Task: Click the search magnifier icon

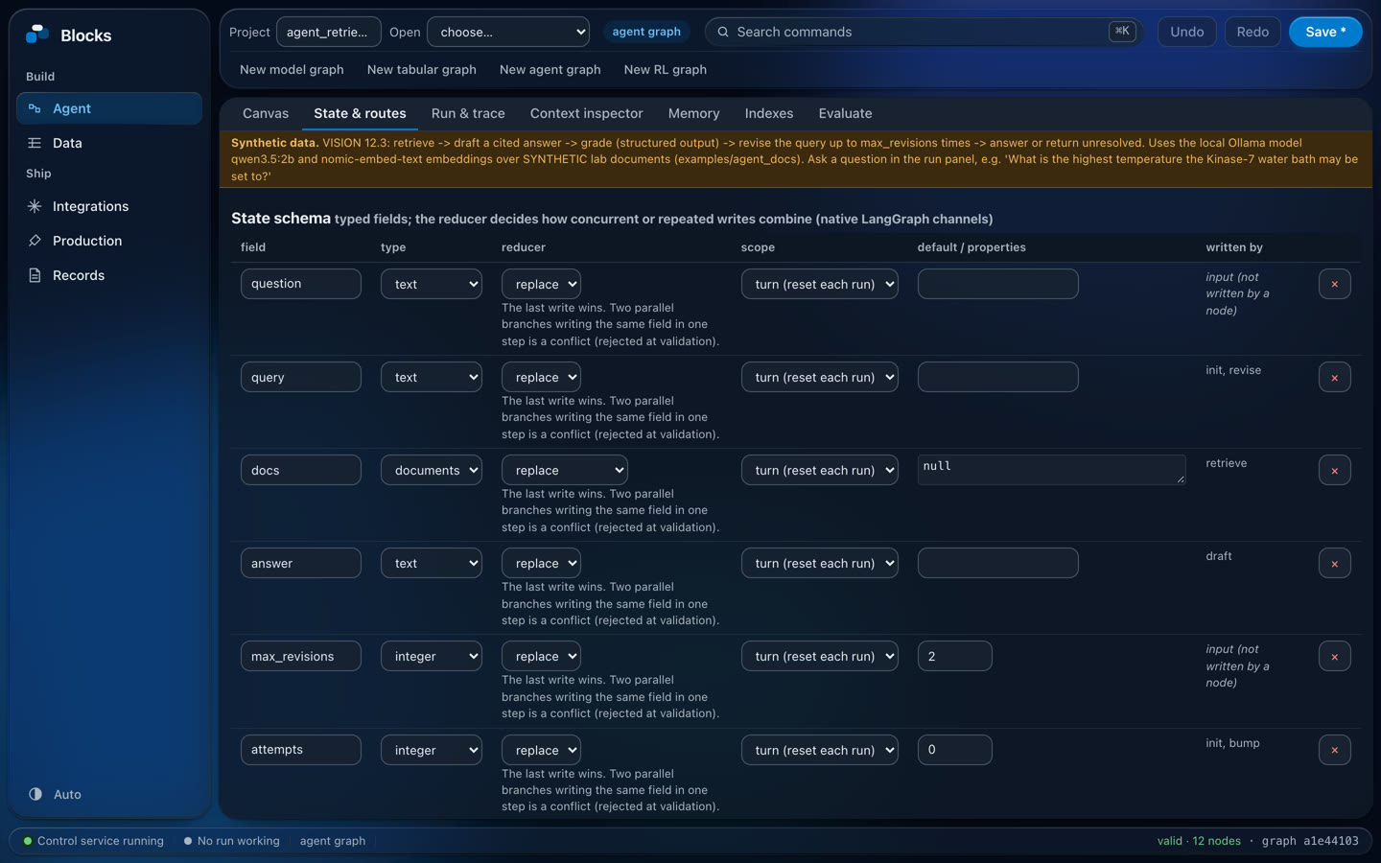Action: click(723, 32)
